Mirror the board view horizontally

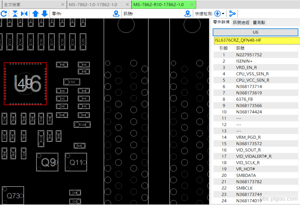click(x=24, y=14)
